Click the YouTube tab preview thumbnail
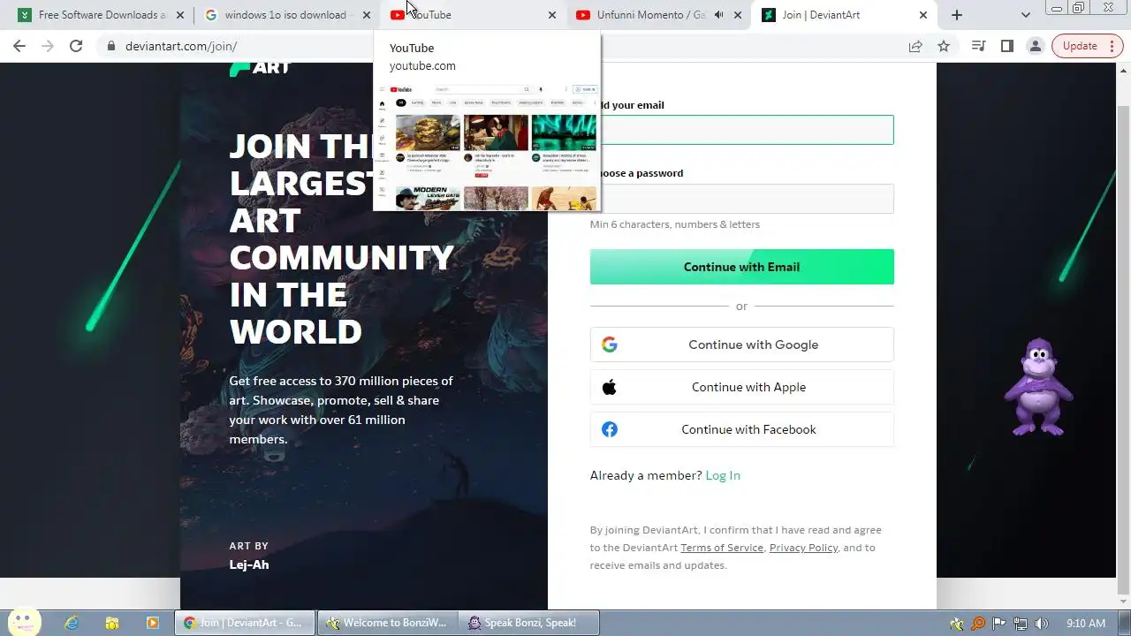 tap(487, 146)
